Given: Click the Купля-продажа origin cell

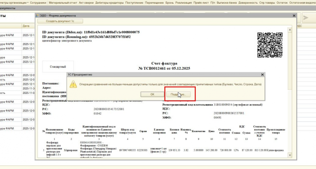Looking at the screenshot, I should 275,150.
